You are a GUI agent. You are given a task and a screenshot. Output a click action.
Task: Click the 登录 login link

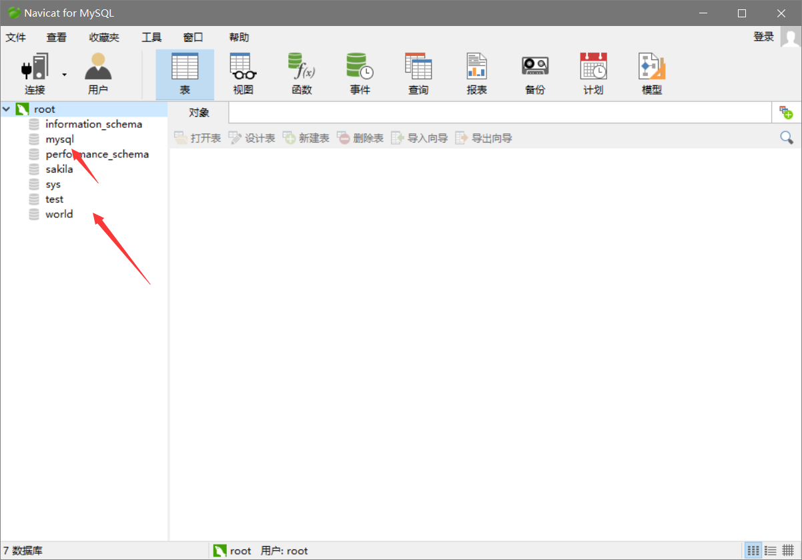tap(763, 37)
